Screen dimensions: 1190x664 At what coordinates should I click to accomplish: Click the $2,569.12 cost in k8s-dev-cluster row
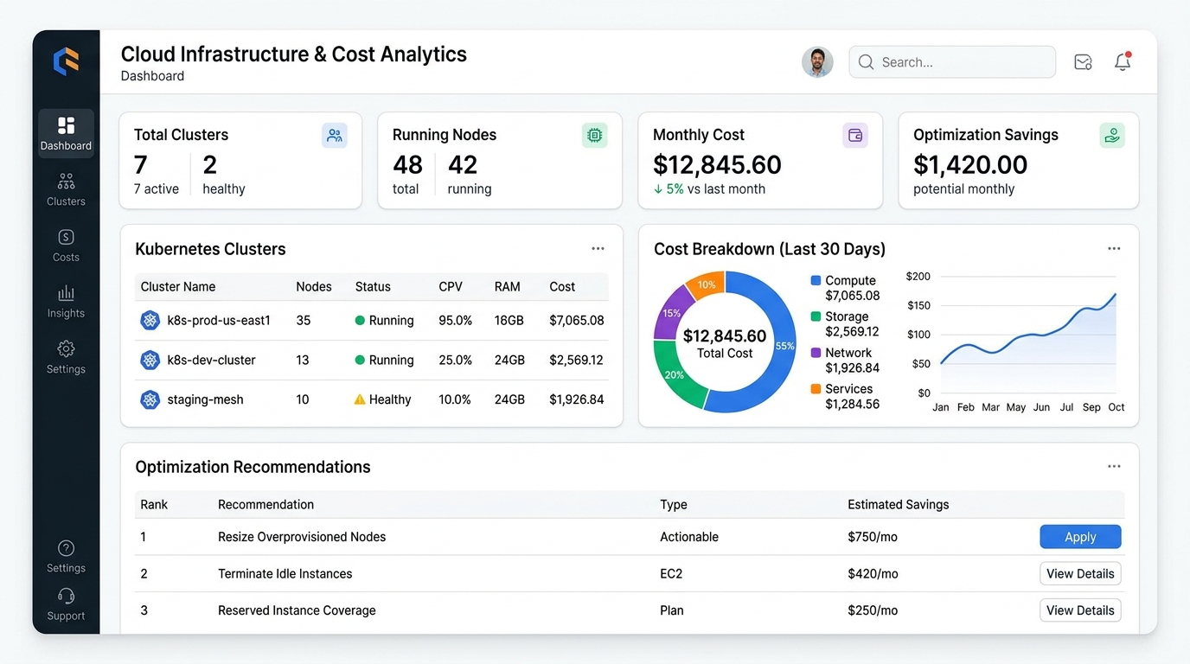coord(576,361)
